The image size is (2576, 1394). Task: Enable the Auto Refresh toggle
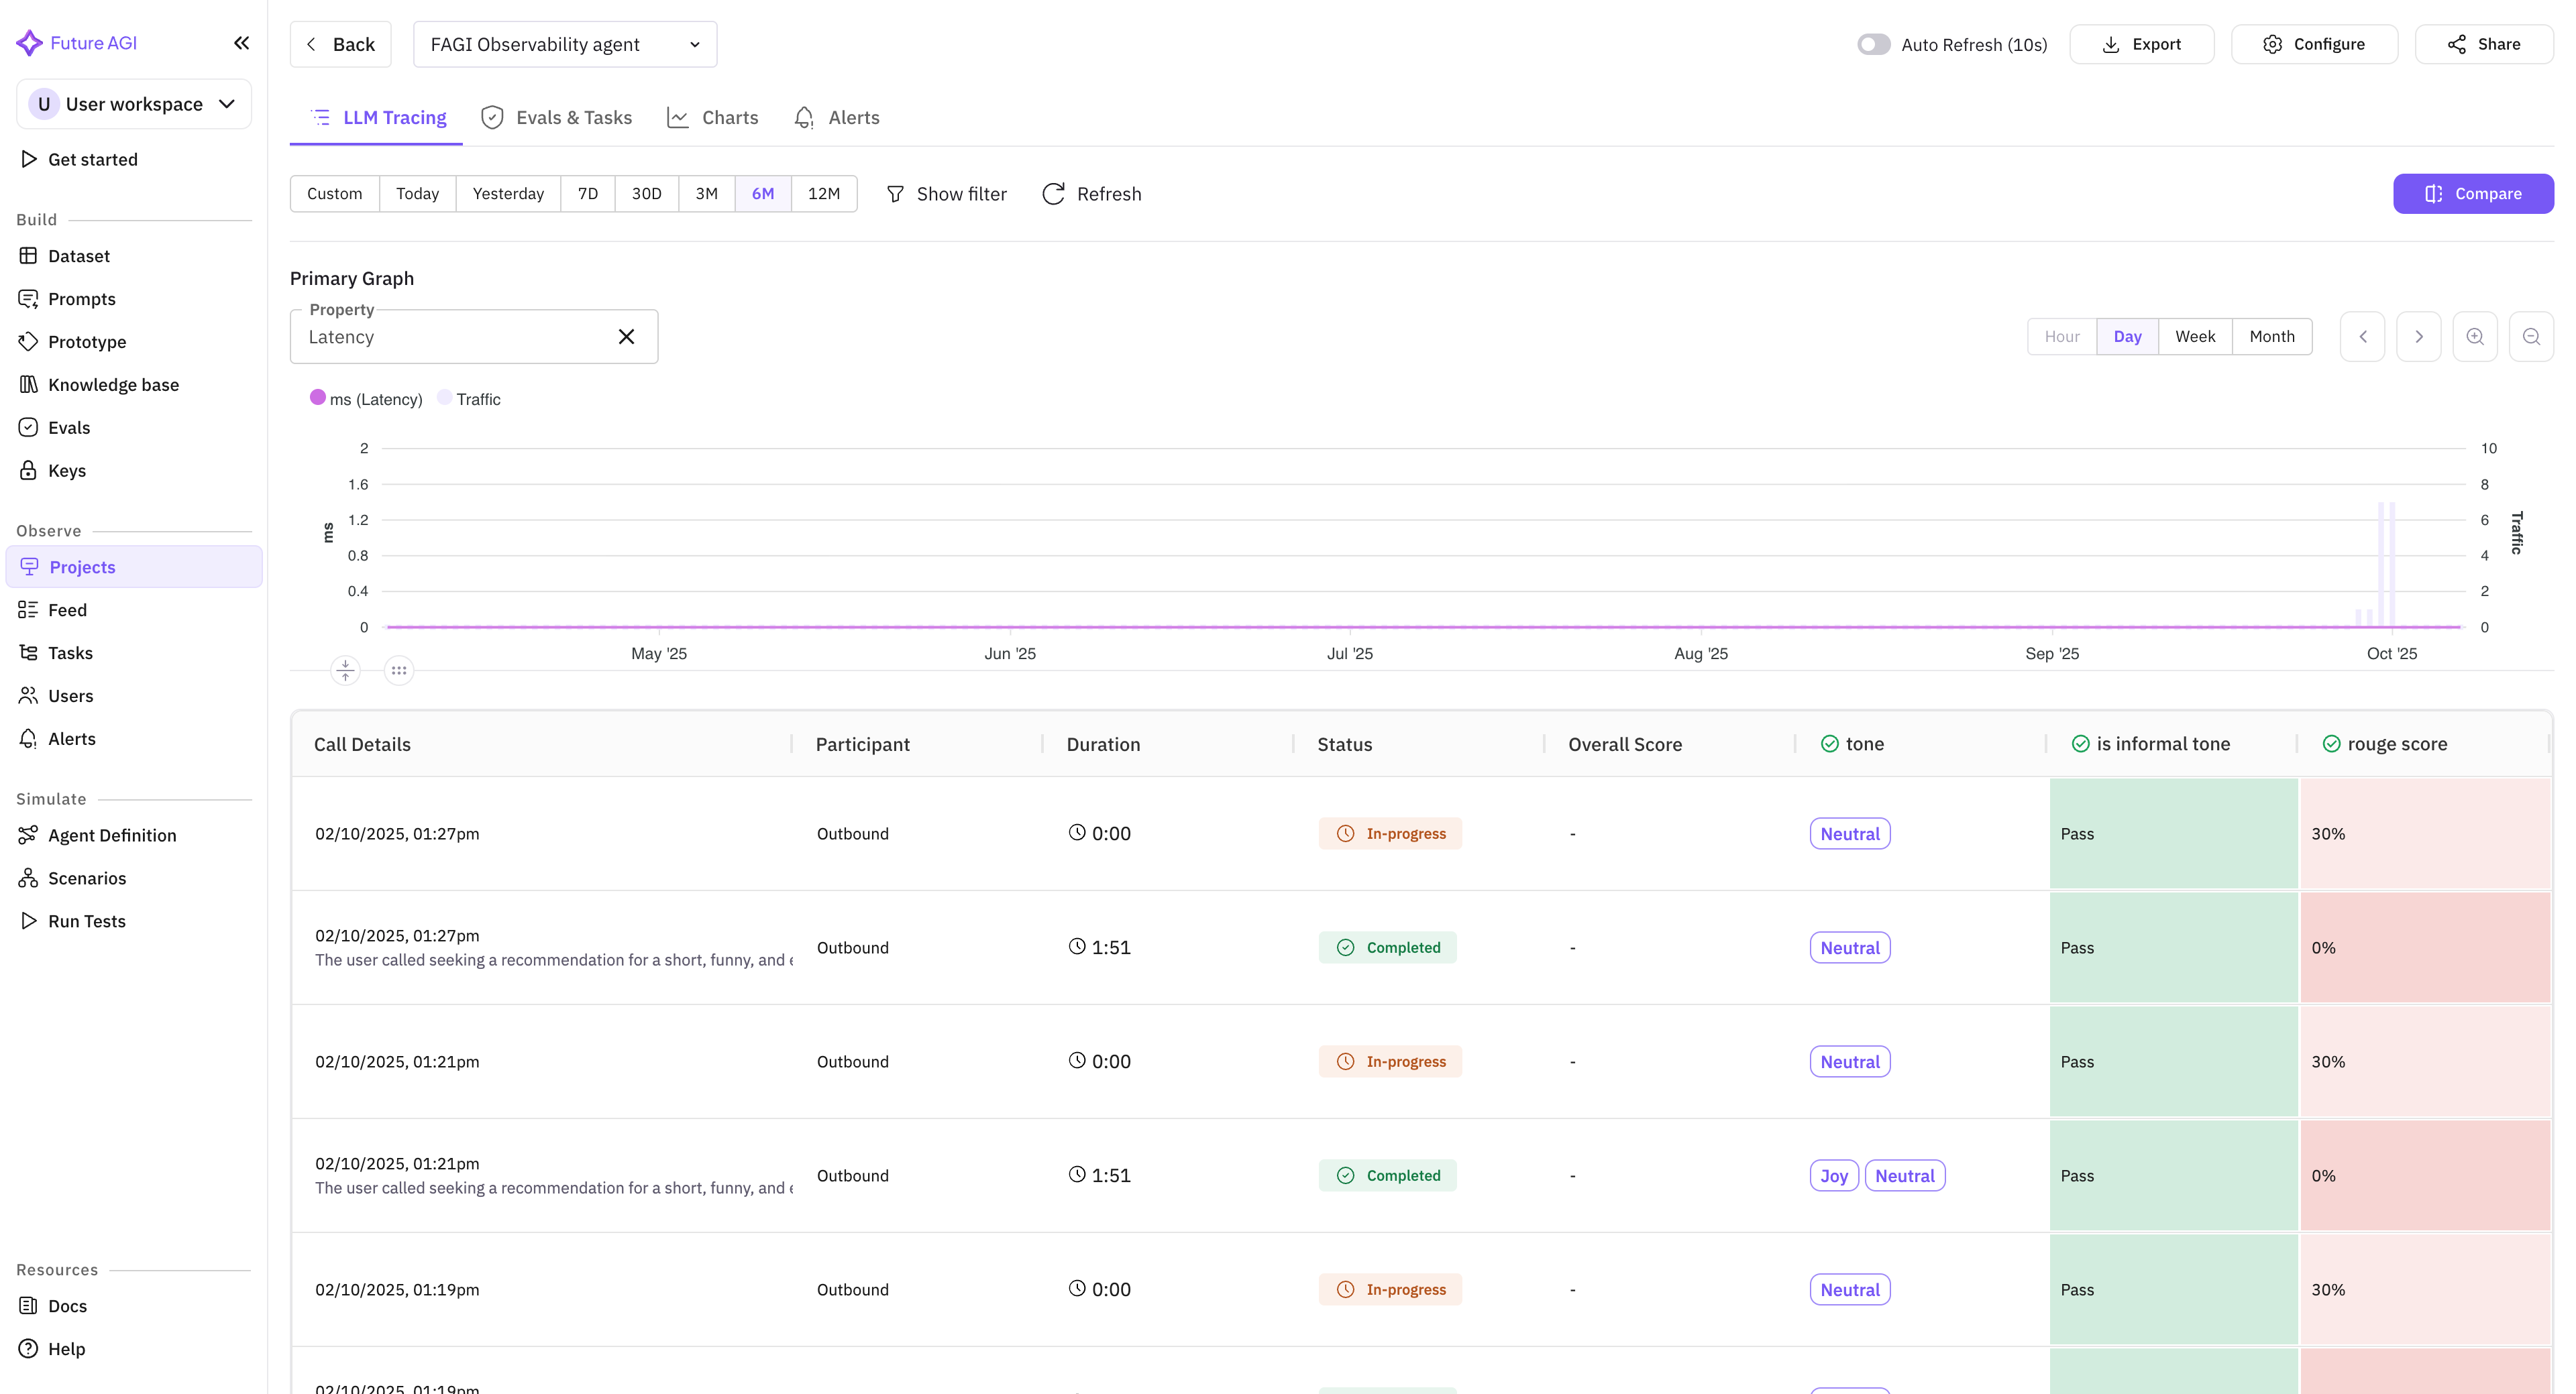[1874, 43]
